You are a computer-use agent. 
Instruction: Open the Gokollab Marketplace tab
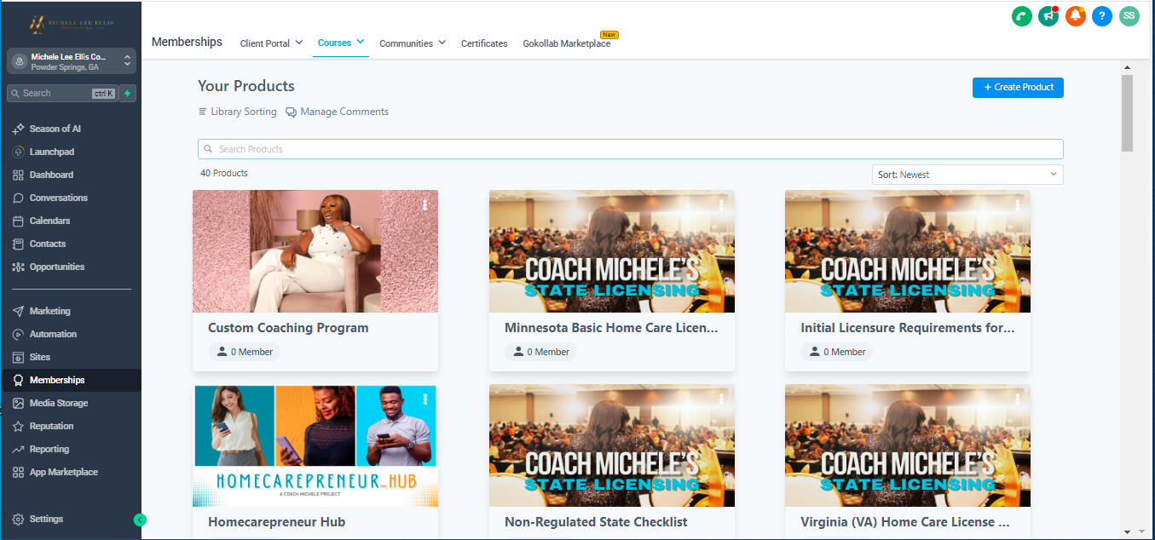pos(567,43)
